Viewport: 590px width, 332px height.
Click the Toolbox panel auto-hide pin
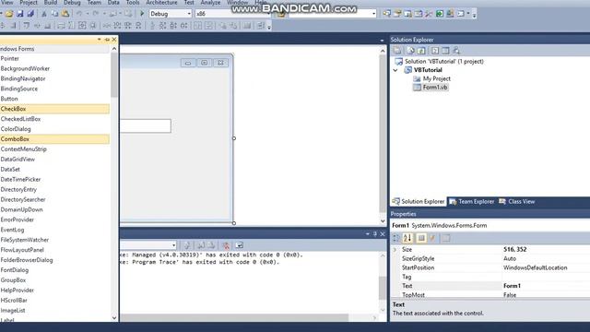coord(107,40)
